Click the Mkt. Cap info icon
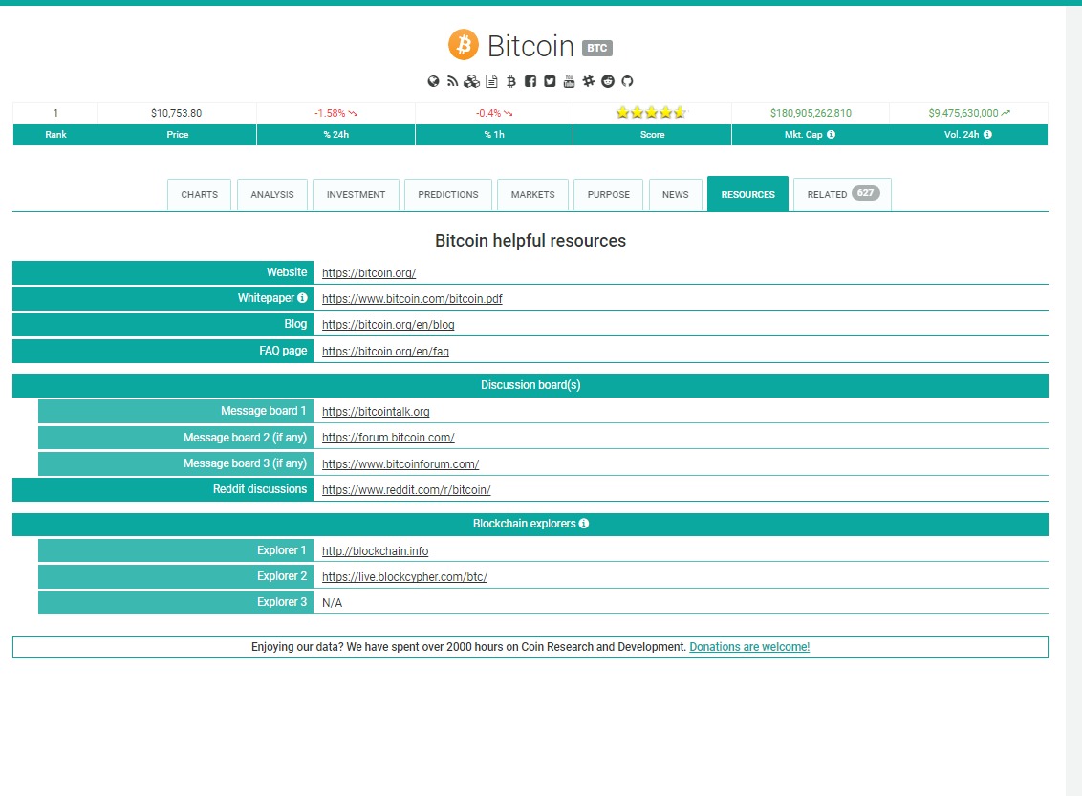This screenshot has height=796, width=1082. [x=831, y=135]
